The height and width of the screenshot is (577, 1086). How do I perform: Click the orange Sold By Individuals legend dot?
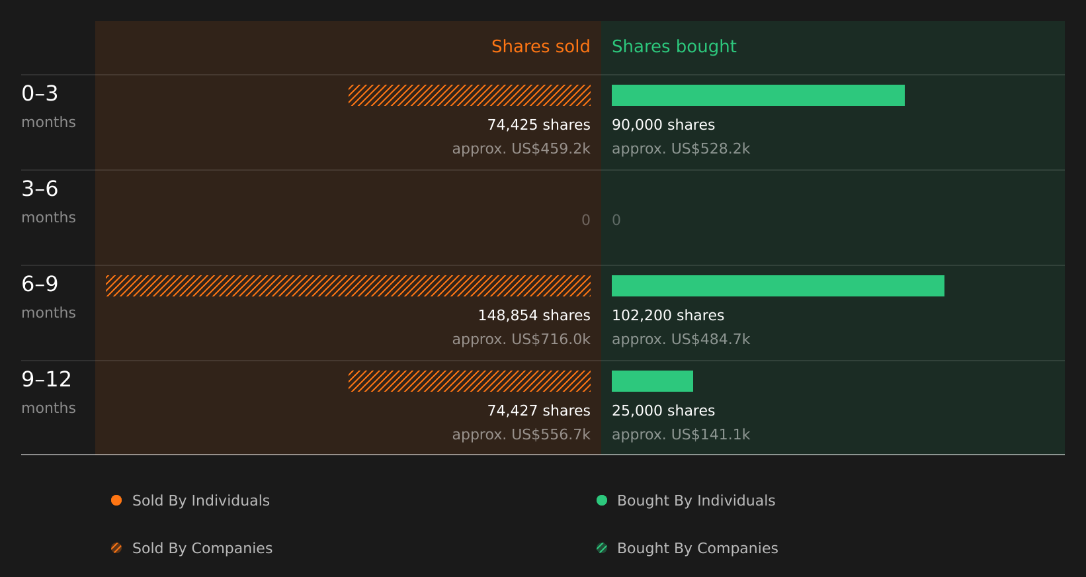coord(116,500)
